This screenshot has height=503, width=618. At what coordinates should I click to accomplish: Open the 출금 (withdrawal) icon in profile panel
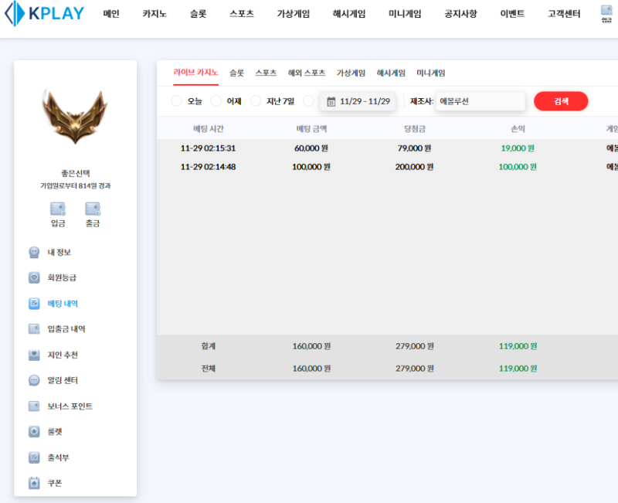(93, 209)
